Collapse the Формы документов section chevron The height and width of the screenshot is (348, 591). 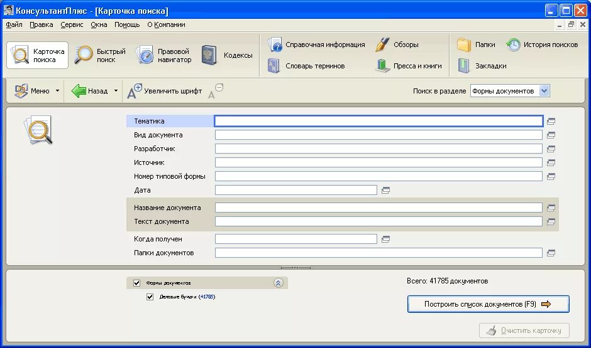pos(278,283)
